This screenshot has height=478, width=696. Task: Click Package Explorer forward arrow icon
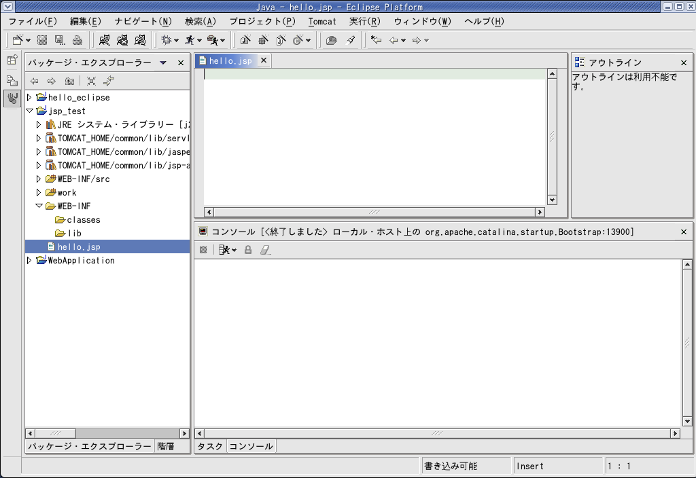(x=52, y=81)
